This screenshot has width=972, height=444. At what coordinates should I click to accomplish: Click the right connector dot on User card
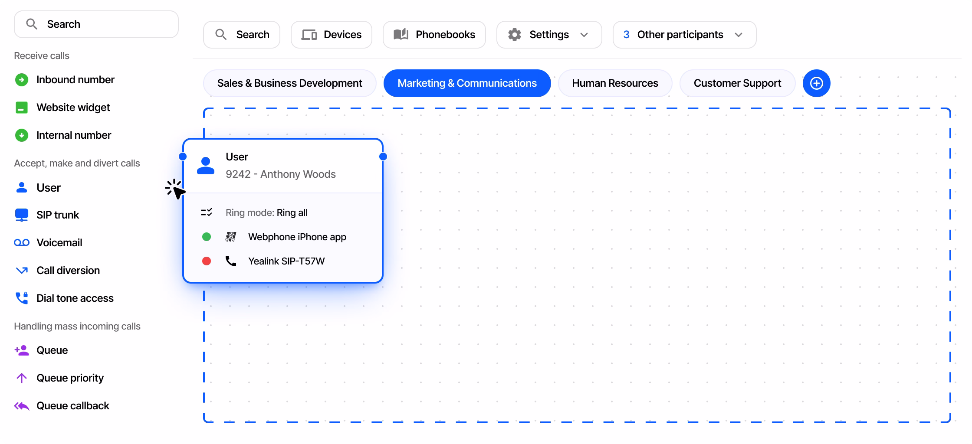pyautogui.click(x=383, y=157)
